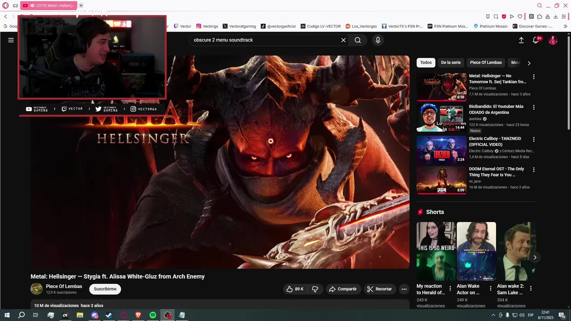571x321 pixels.
Task: Open Opera tab search magnifier
Action: tap(539, 5)
